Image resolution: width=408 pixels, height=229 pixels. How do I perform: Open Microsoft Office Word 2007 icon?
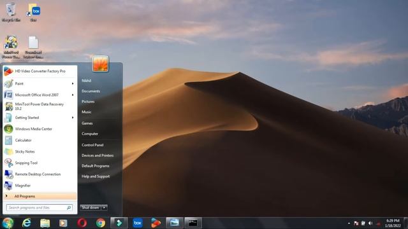pyautogui.click(x=8, y=95)
